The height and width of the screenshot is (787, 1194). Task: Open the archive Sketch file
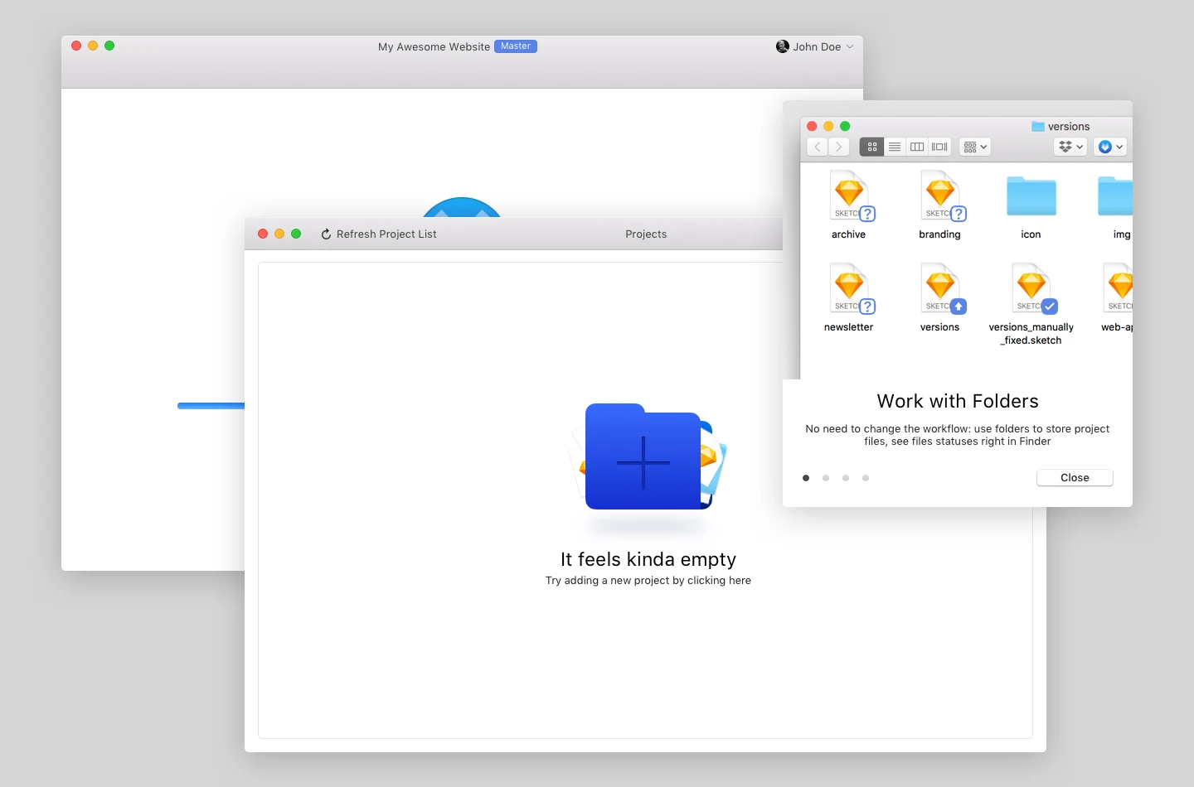tap(849, 197)
